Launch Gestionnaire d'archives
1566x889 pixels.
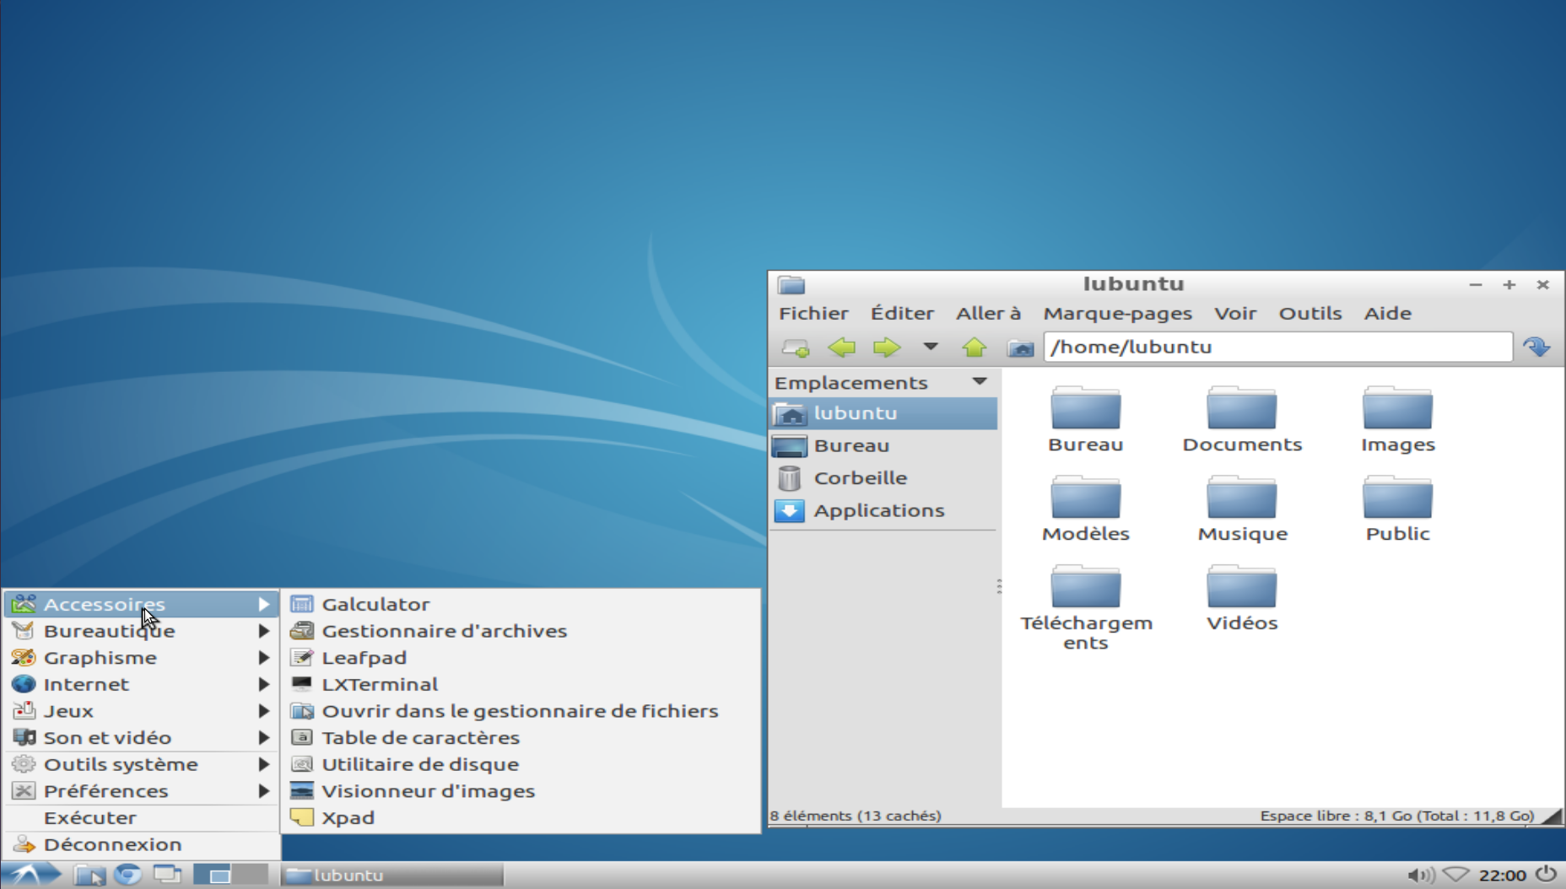point(521,631)
